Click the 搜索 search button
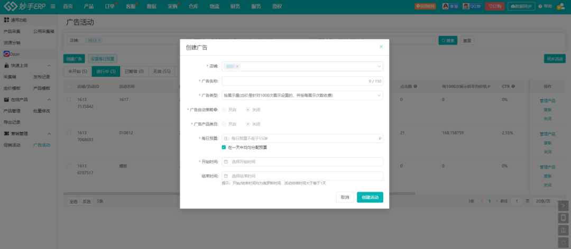This screenshot has width=571, height=249. pos(448,40)
